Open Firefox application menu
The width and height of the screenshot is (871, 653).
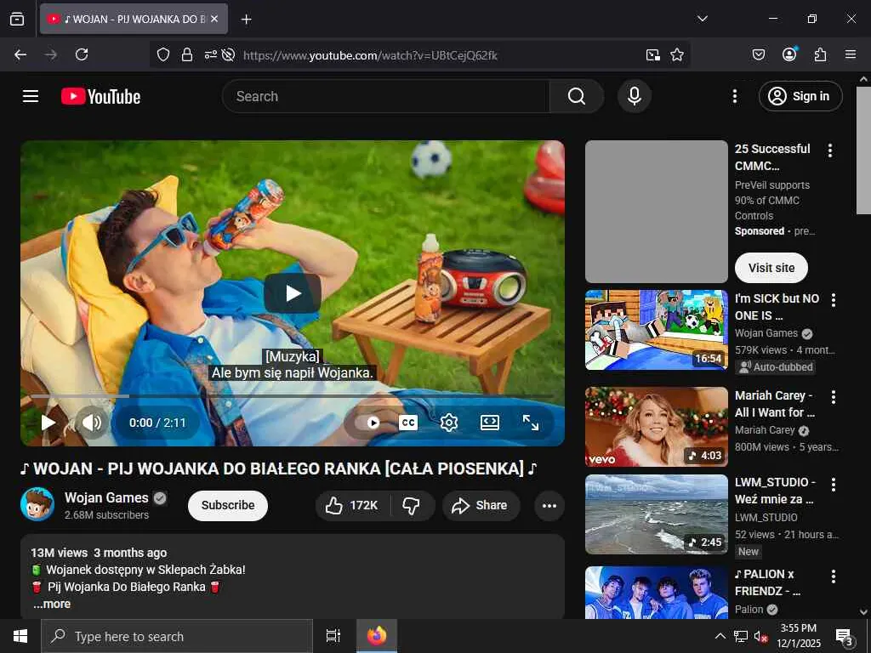coord(851,54)
